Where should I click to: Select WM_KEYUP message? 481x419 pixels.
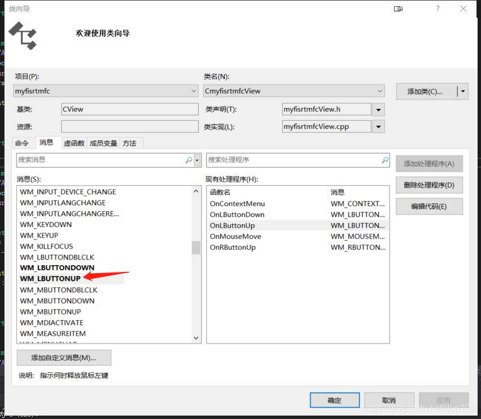(39, 236)
